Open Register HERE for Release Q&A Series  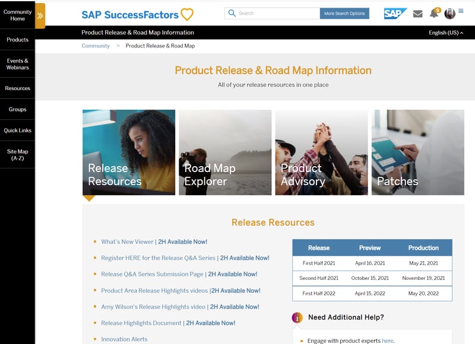185,258
